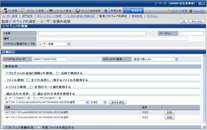Screen dimensions: 207x130
Task: Click the ライセンス管理 icon
Action: coord(23,11)
